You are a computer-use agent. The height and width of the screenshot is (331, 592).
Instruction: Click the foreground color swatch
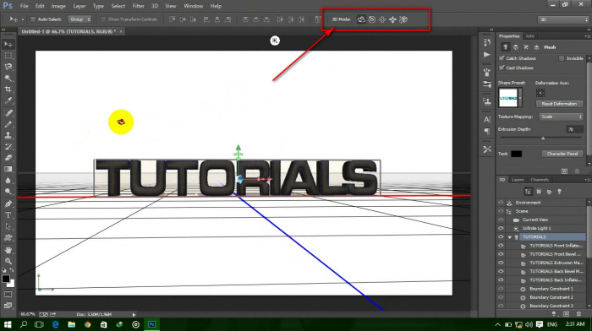6,279
